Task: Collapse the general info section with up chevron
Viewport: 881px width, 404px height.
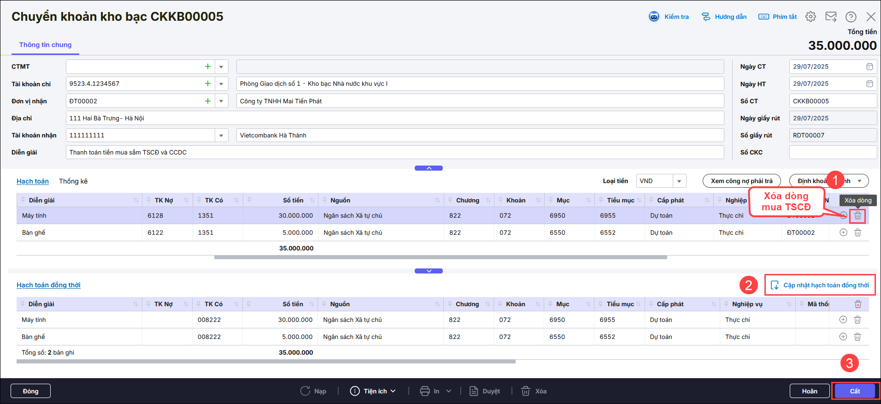Action: tap(429, 168)
